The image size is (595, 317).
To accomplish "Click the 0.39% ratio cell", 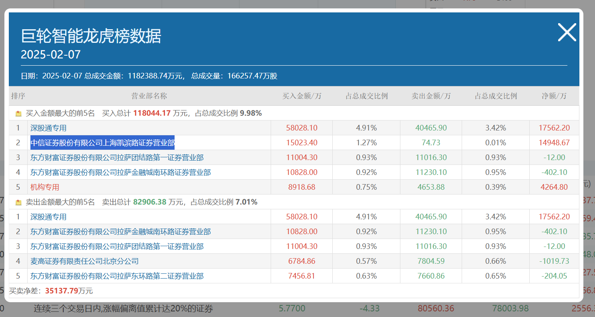I will tap(496, 187).
